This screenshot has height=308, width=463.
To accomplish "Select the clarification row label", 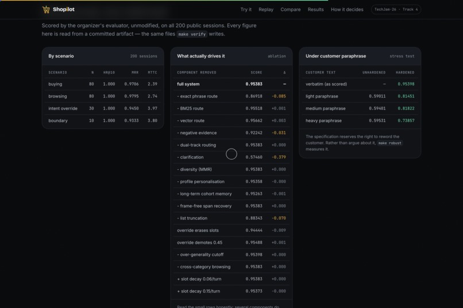I will (190, 157).
